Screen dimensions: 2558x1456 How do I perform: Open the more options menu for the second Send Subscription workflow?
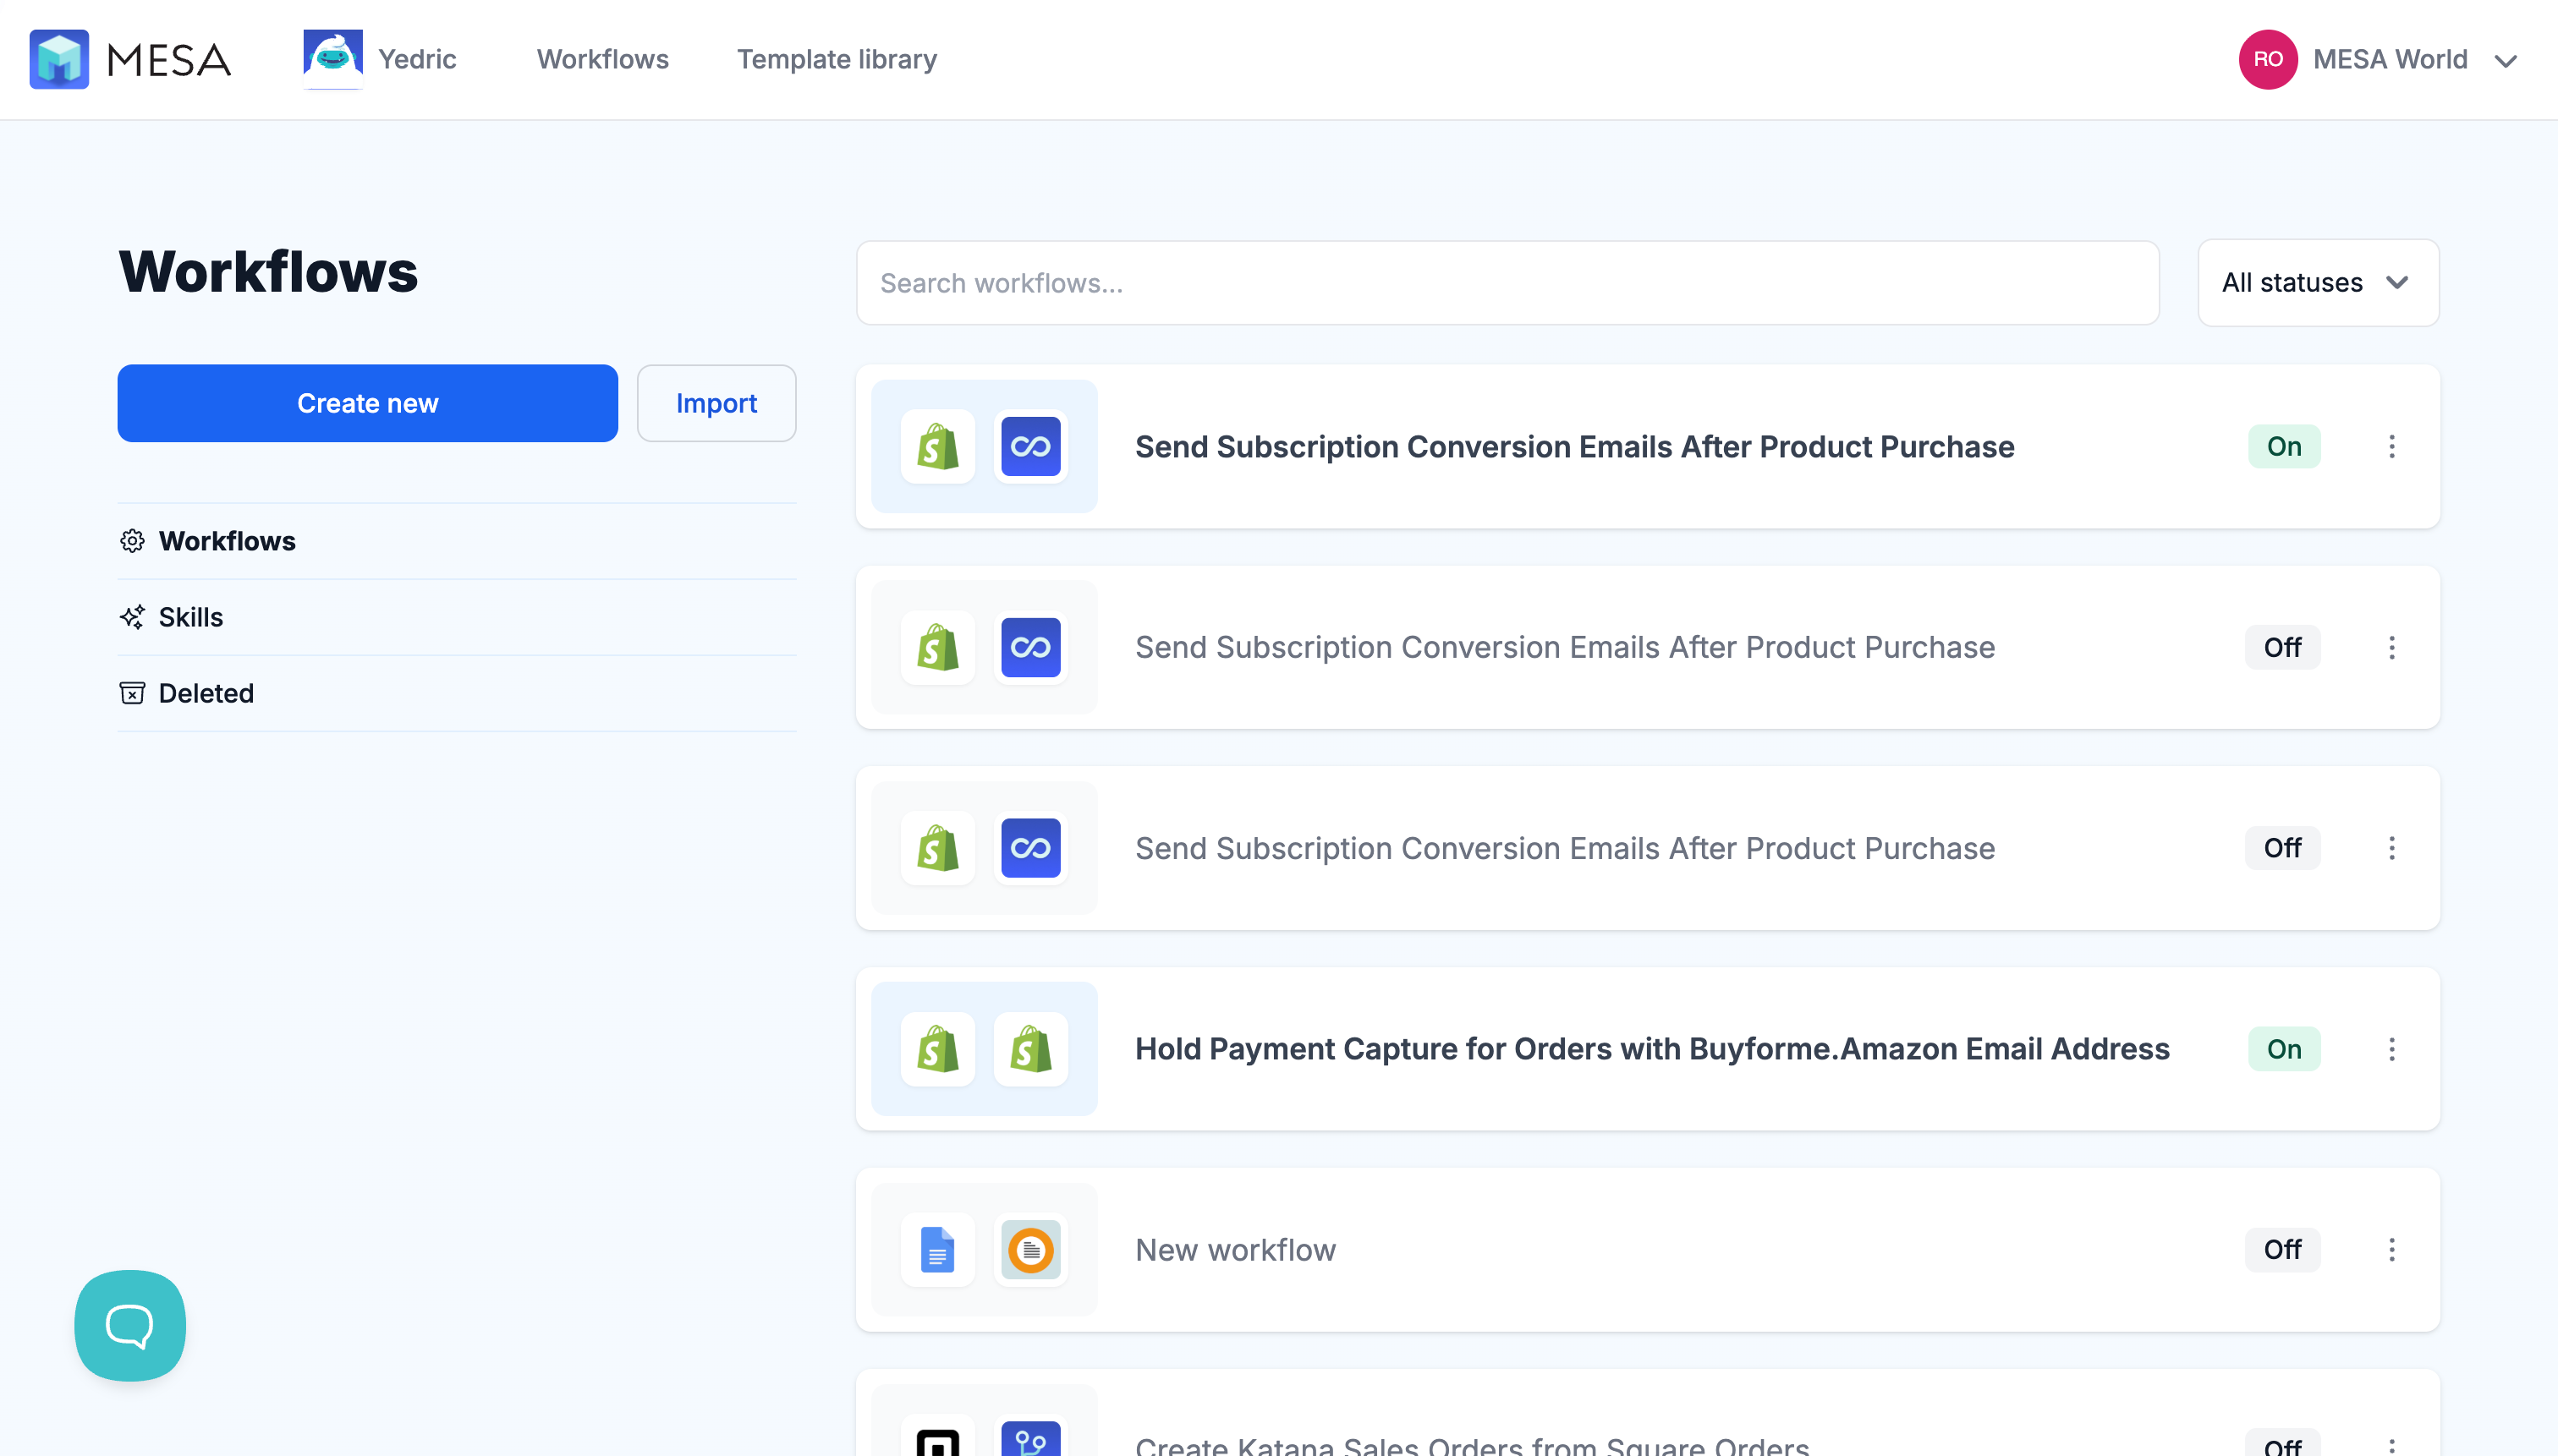[2391, 647]
